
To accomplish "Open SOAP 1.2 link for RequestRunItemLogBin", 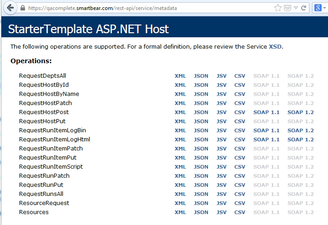I will (301, 130).
